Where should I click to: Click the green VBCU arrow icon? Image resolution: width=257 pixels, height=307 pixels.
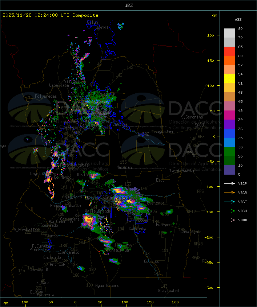229,211
